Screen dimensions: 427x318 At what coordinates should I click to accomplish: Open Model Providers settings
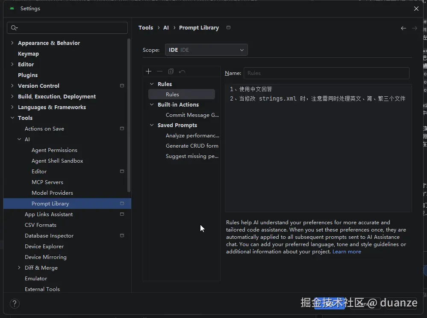click(52, 193)
